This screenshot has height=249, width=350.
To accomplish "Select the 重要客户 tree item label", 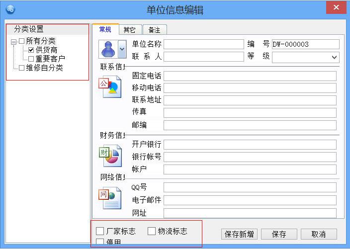I will click(x=50, y=59).
